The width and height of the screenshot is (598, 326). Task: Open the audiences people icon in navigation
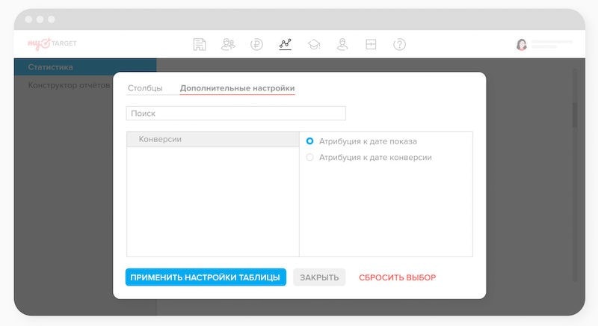pos(228,44)
